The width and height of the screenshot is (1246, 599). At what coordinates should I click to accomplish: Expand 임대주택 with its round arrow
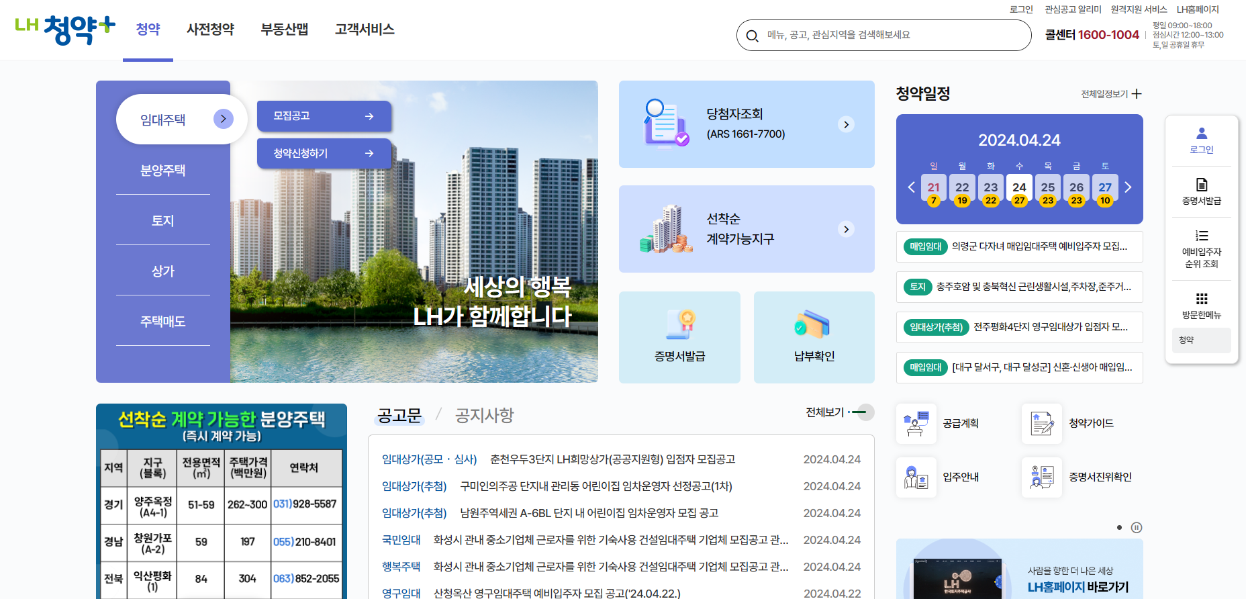coord(224,119)
